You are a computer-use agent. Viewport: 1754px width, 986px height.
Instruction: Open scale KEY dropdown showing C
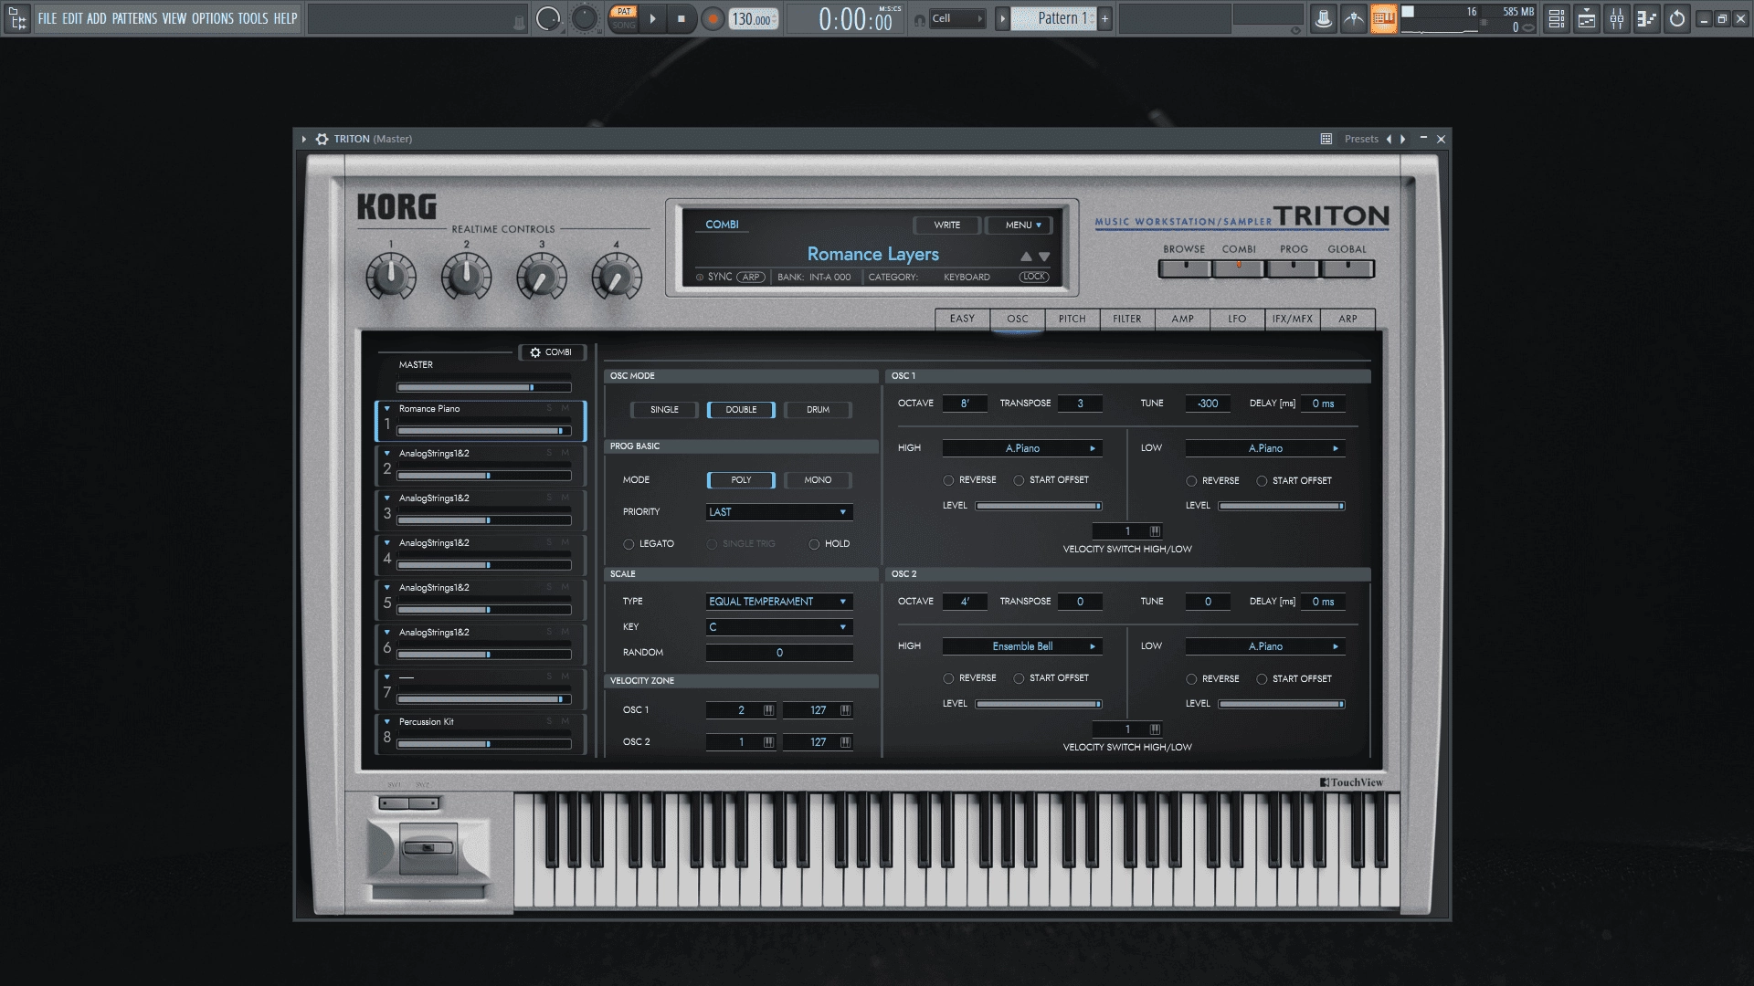779,627
